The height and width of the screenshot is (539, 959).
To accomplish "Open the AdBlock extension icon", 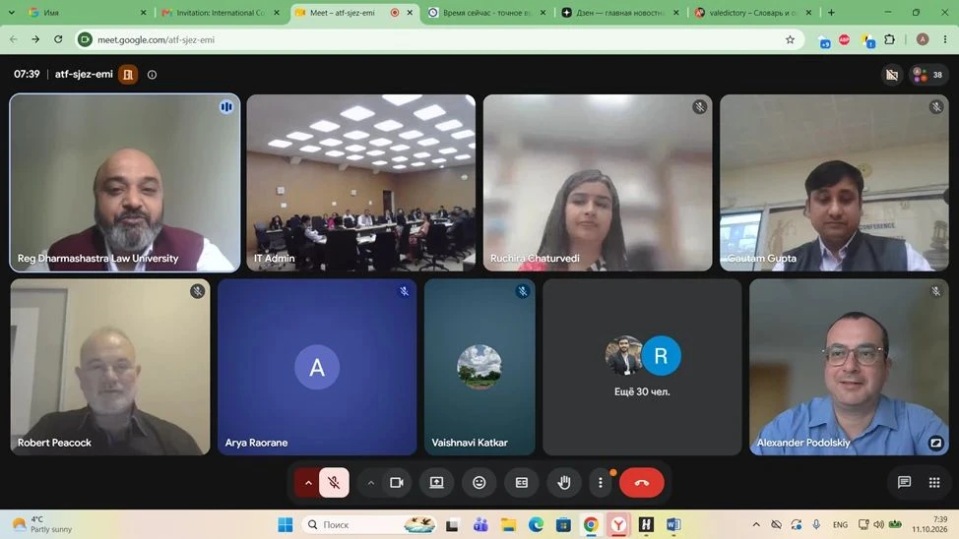I will pos(844,39).
